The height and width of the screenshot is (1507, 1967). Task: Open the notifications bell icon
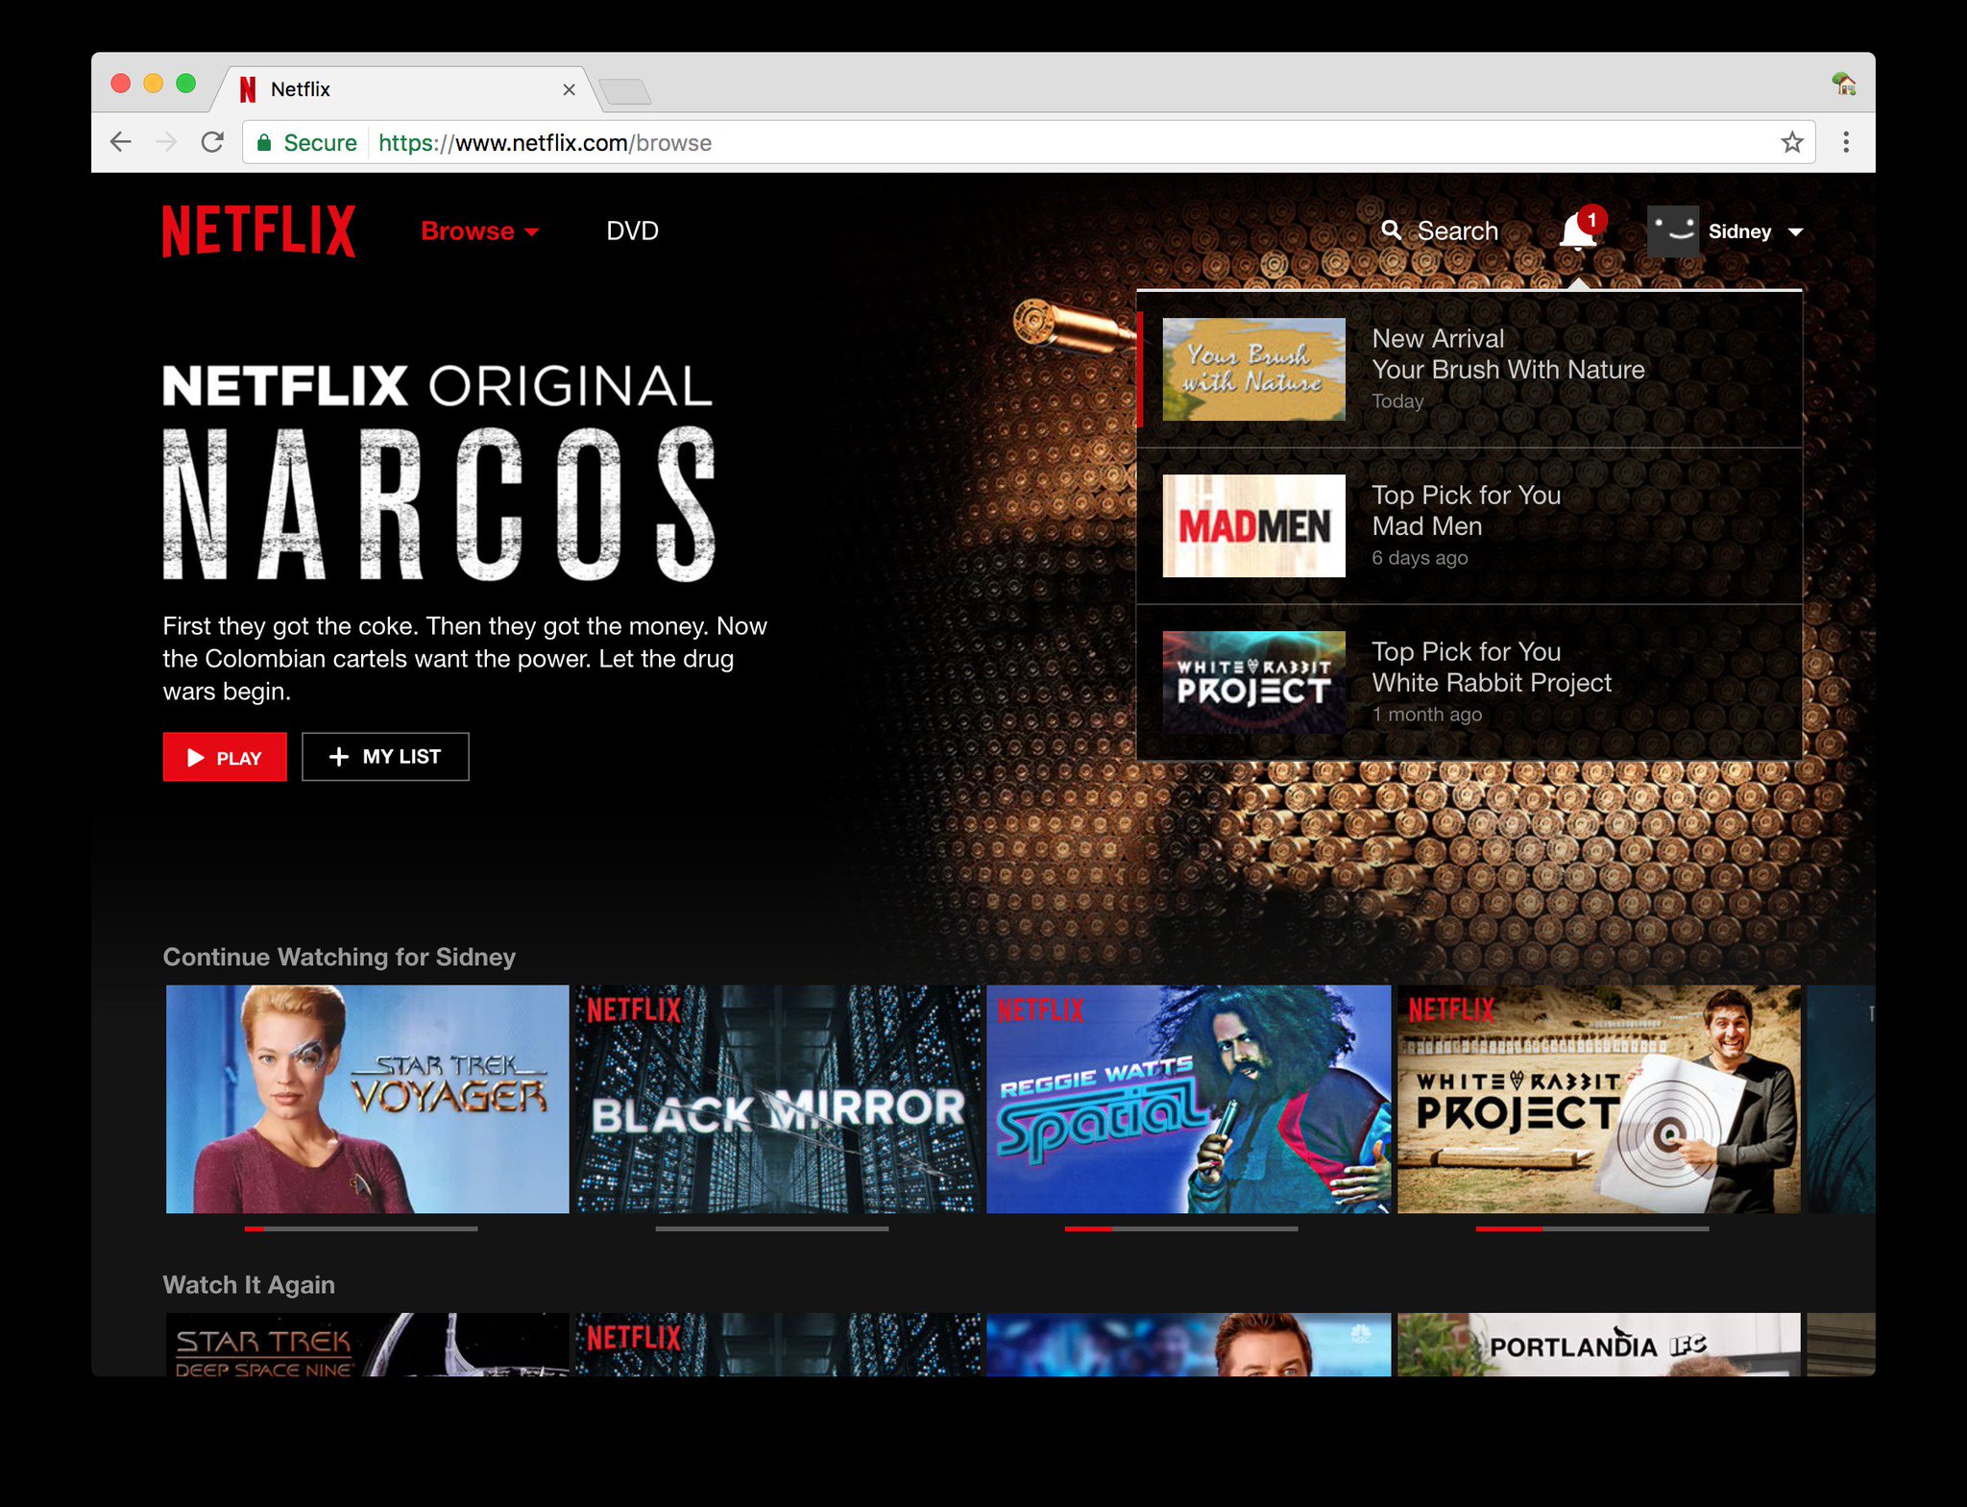click(1577, 232)
